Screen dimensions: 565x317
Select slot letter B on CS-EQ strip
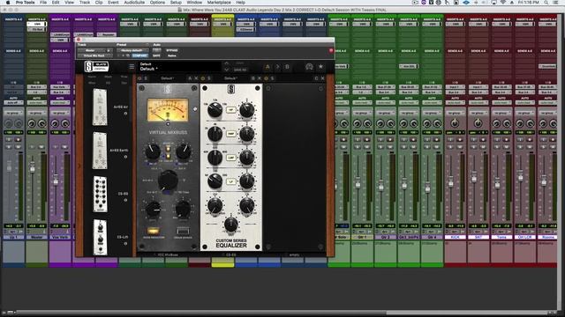tap(253, 78)
